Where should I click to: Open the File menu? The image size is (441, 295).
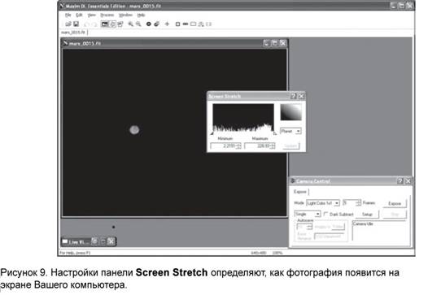click(68, 15)
